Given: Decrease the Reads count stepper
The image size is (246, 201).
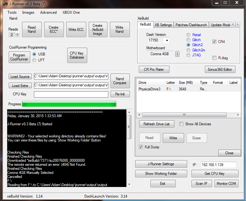Looking at the screenshot, I should tap(17, 36).
